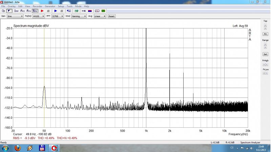The image size is (271, 152).
Task: Click the green background graph icon
Action: [x=103, y=11]
